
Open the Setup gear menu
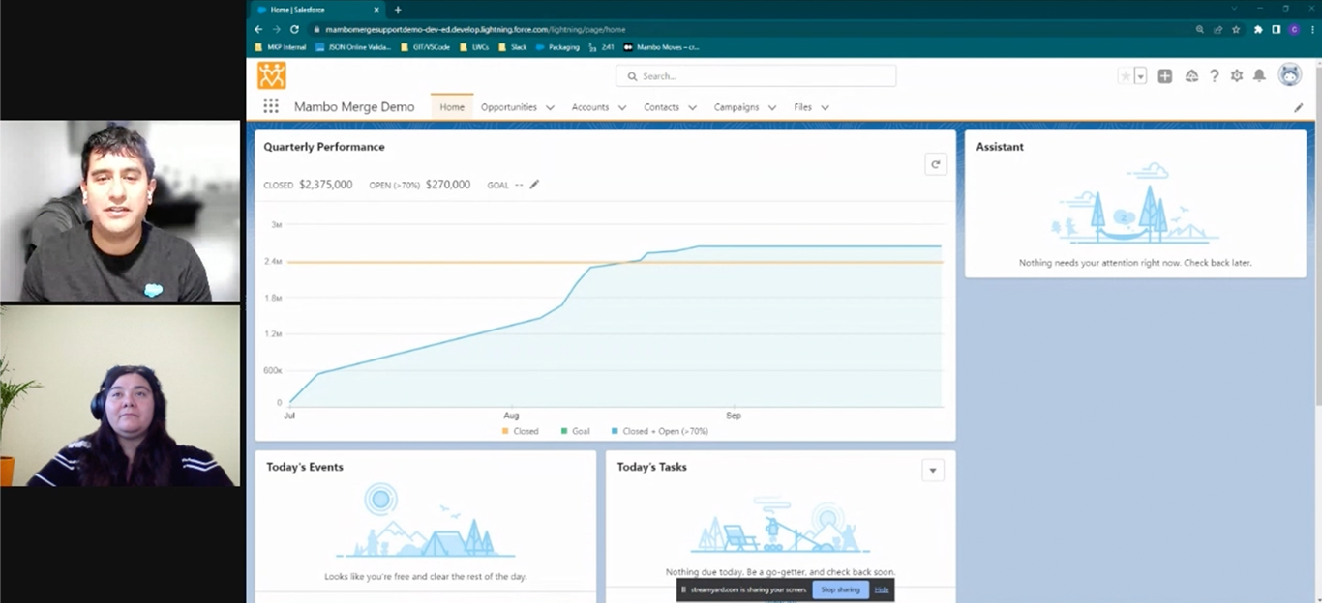pos(1236,76)
